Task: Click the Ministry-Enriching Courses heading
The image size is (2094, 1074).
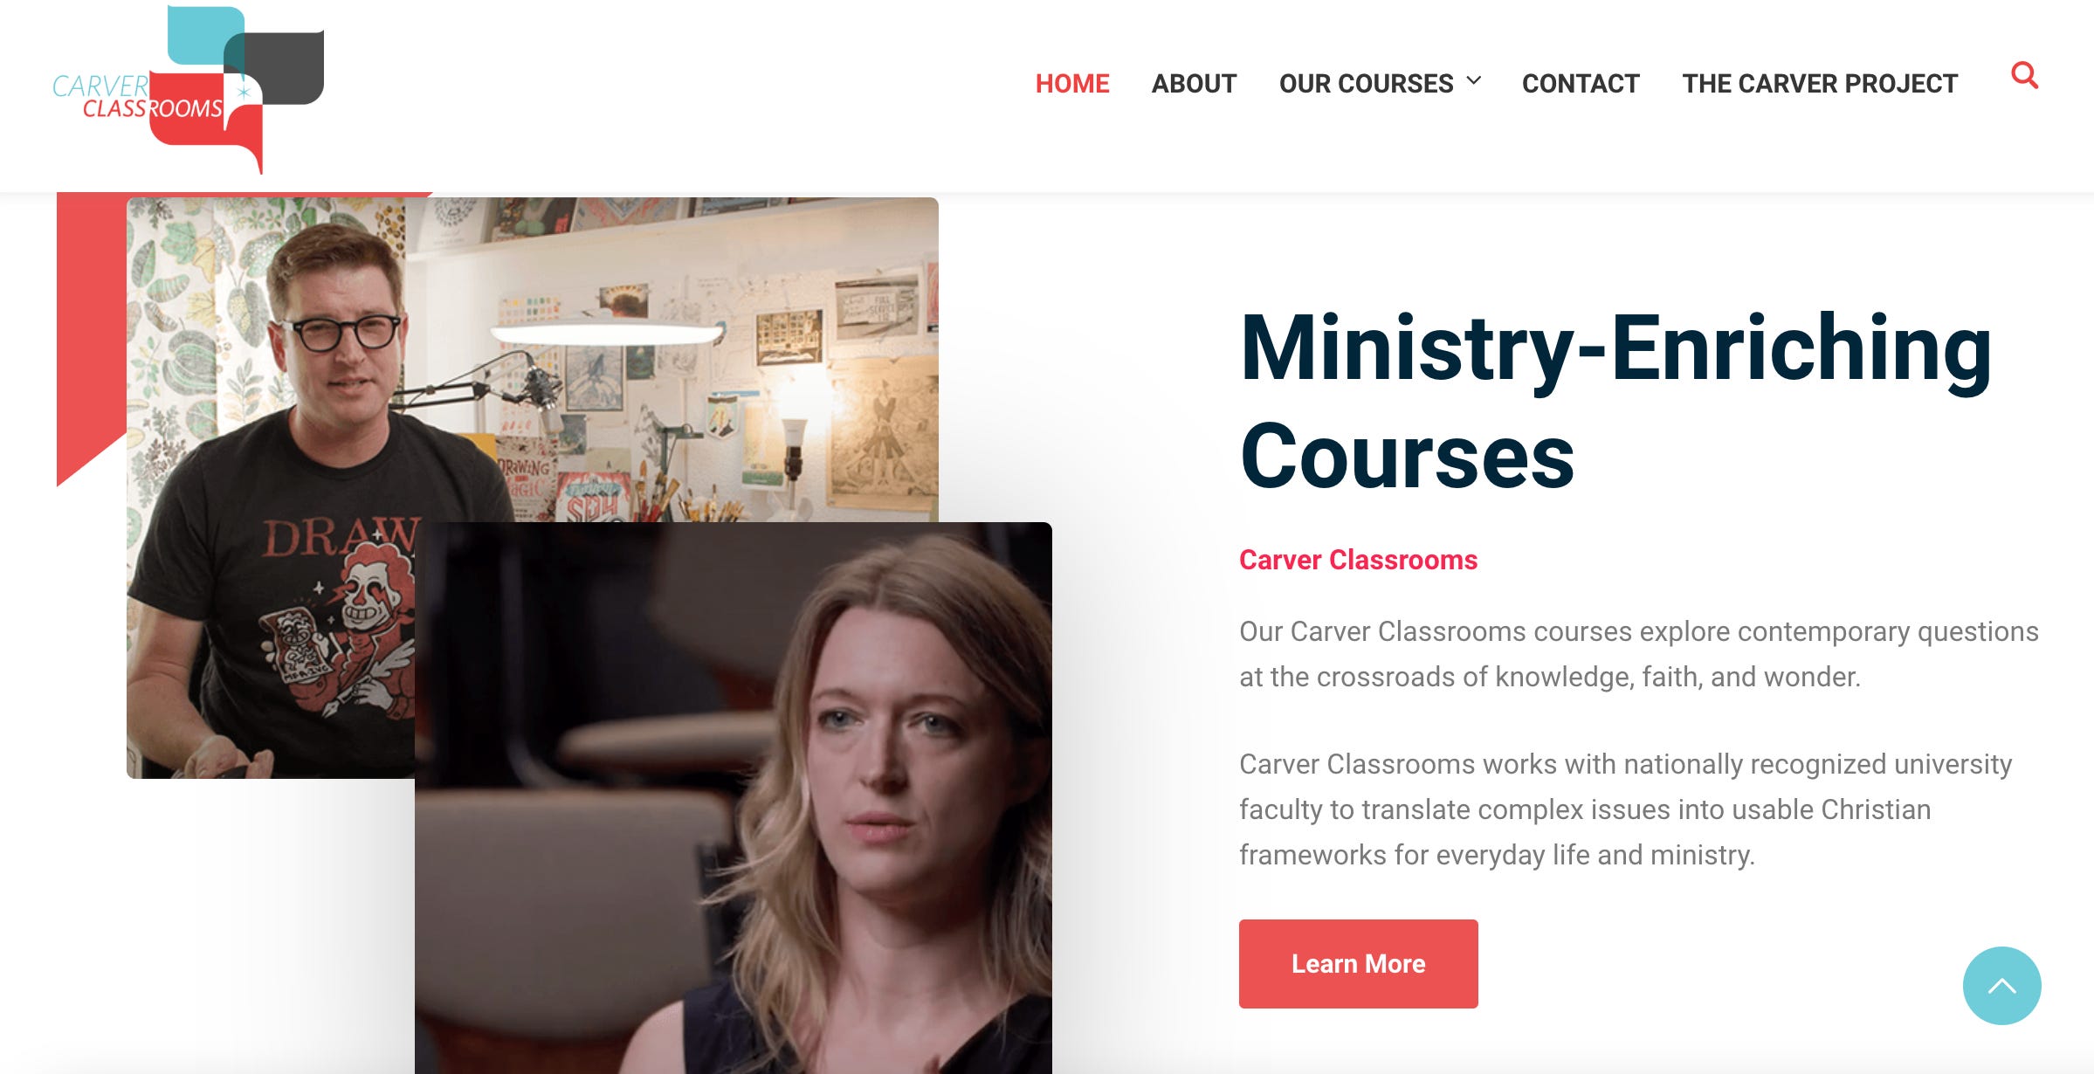Action: [1615, 402]
